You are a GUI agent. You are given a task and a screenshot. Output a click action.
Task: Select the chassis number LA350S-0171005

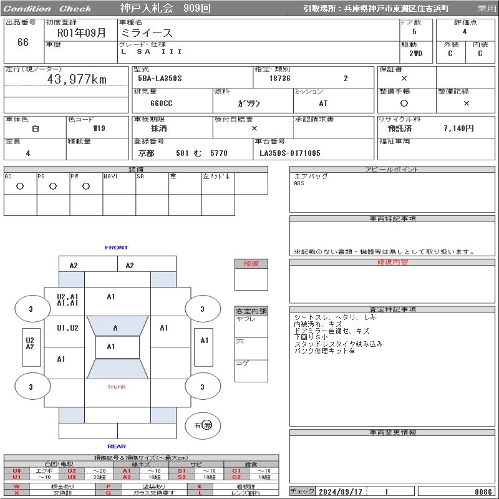pos(290,153)
